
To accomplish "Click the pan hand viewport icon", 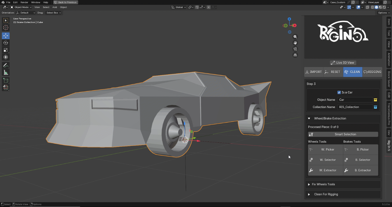I will click(295, 43).
